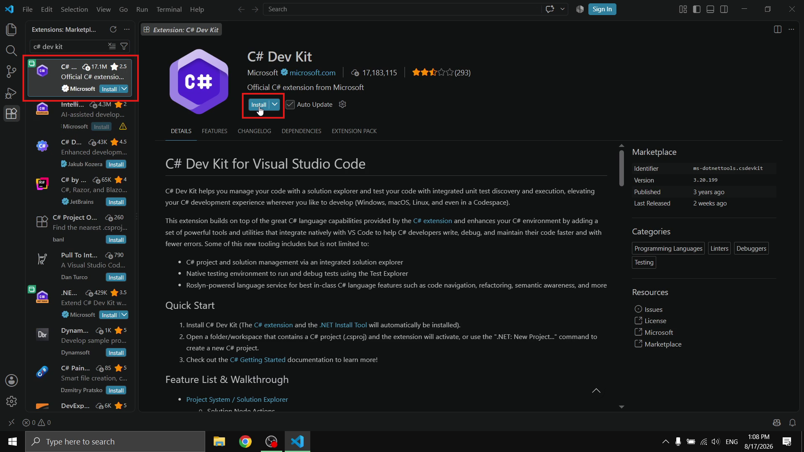Open Project System / Solution Explorer link
This screenshot has width=804, height=452.
[237, 399]
